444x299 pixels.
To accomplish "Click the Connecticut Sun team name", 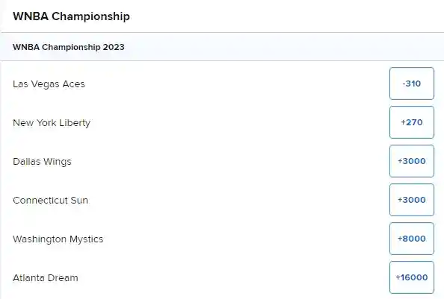I will (x=50, y=200).
